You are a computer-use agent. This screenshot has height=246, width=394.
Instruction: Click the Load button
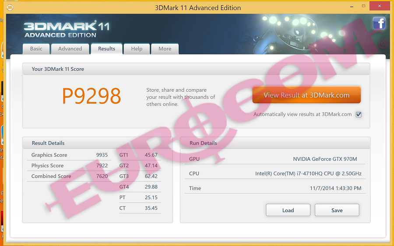[x=288, y=210]
